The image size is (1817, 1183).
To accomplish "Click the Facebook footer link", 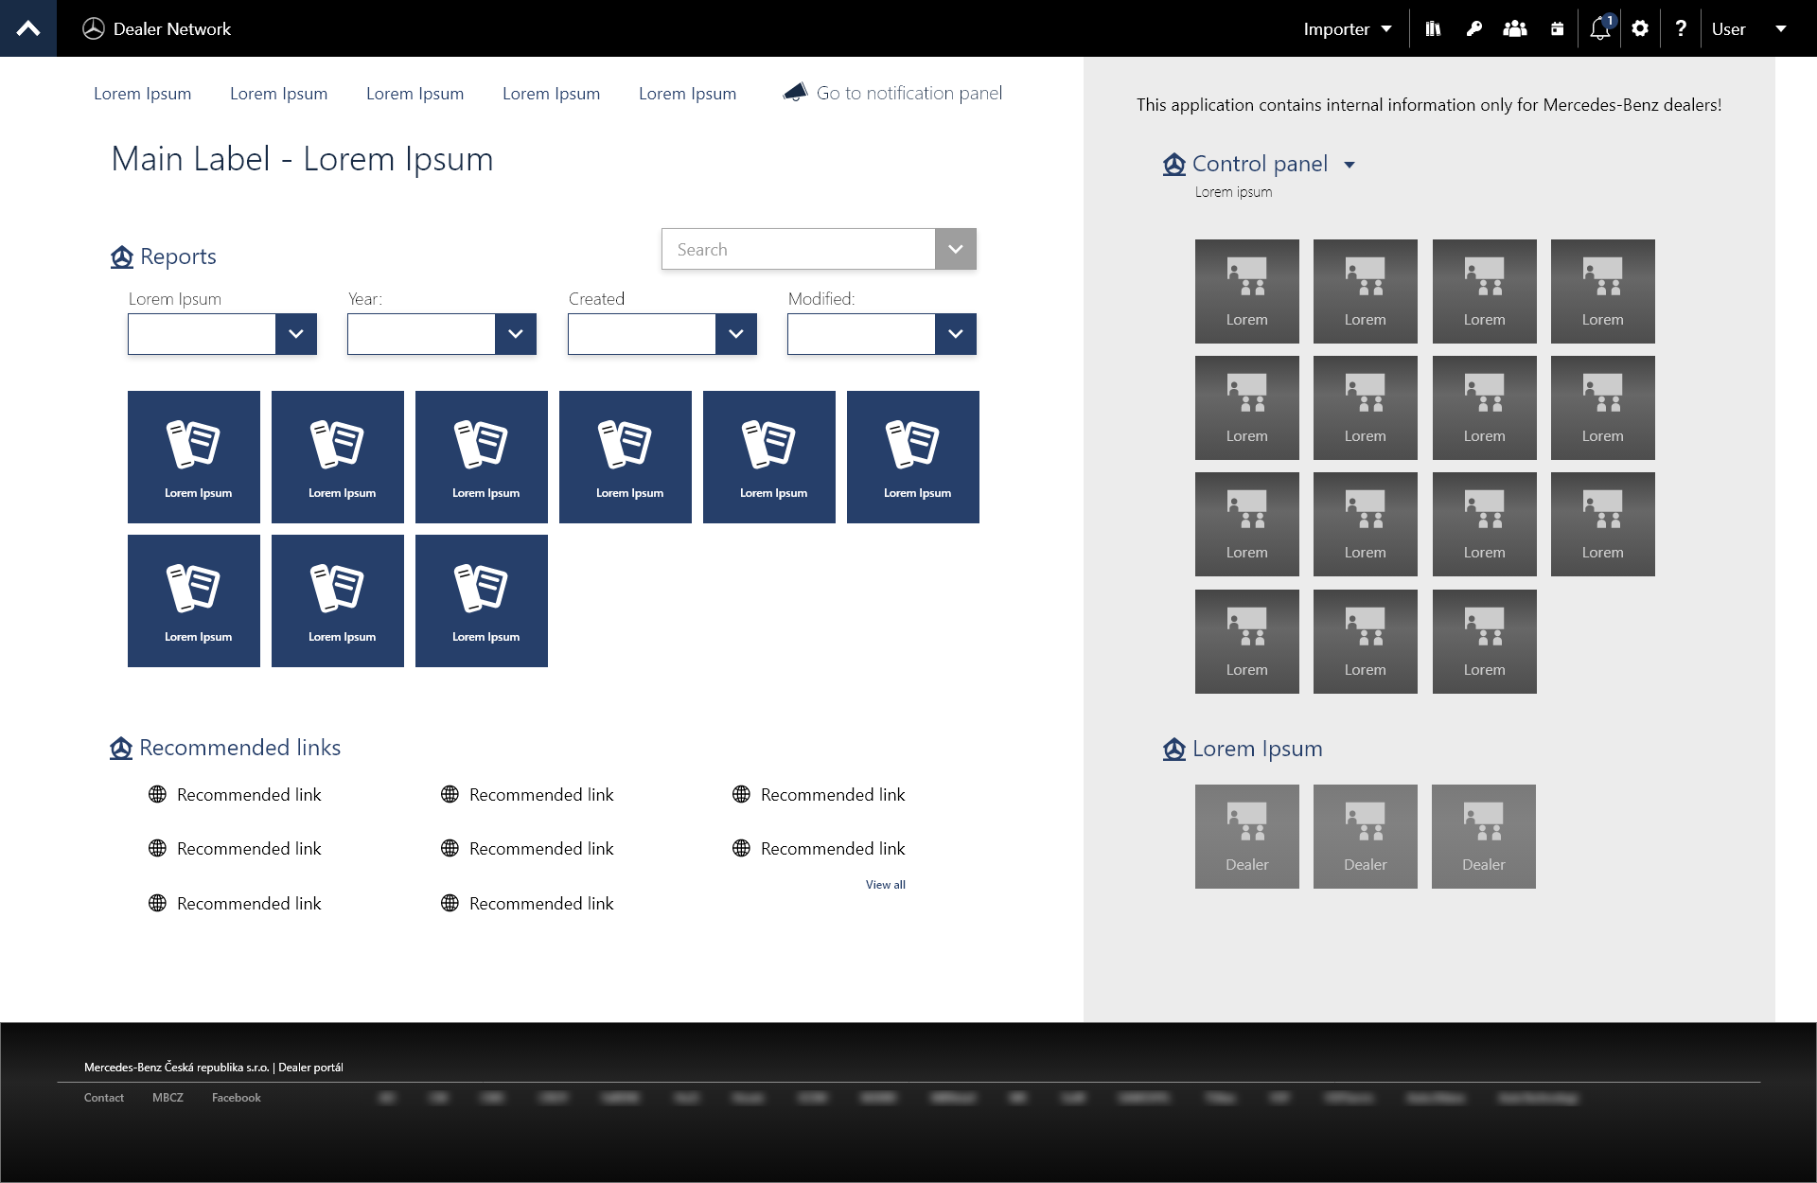I will click(x=236, y=1098).
